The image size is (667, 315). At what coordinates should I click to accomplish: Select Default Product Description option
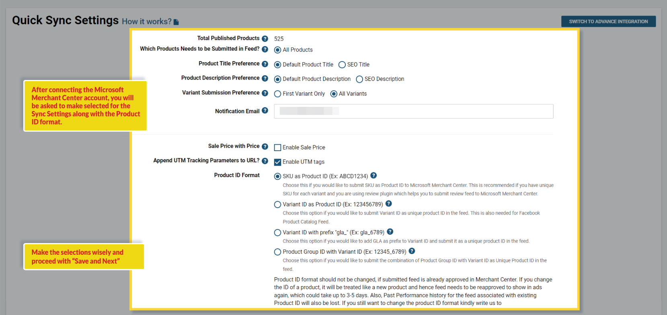point(277,79)
